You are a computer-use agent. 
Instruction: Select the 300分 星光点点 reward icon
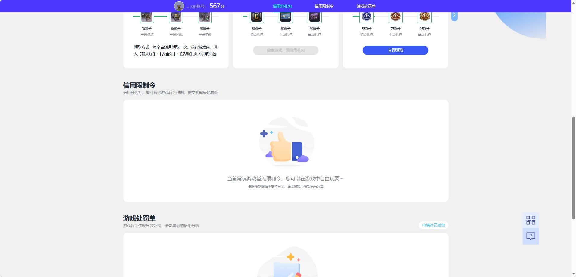point(147,17)
